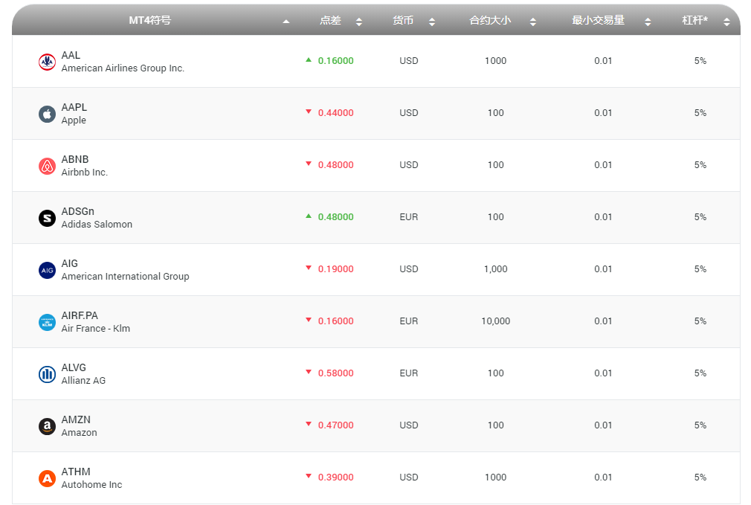Image resolution: width=751 pixels, height=505 pixels.
Task: Select the AAL symbol text
Action: 71,55
